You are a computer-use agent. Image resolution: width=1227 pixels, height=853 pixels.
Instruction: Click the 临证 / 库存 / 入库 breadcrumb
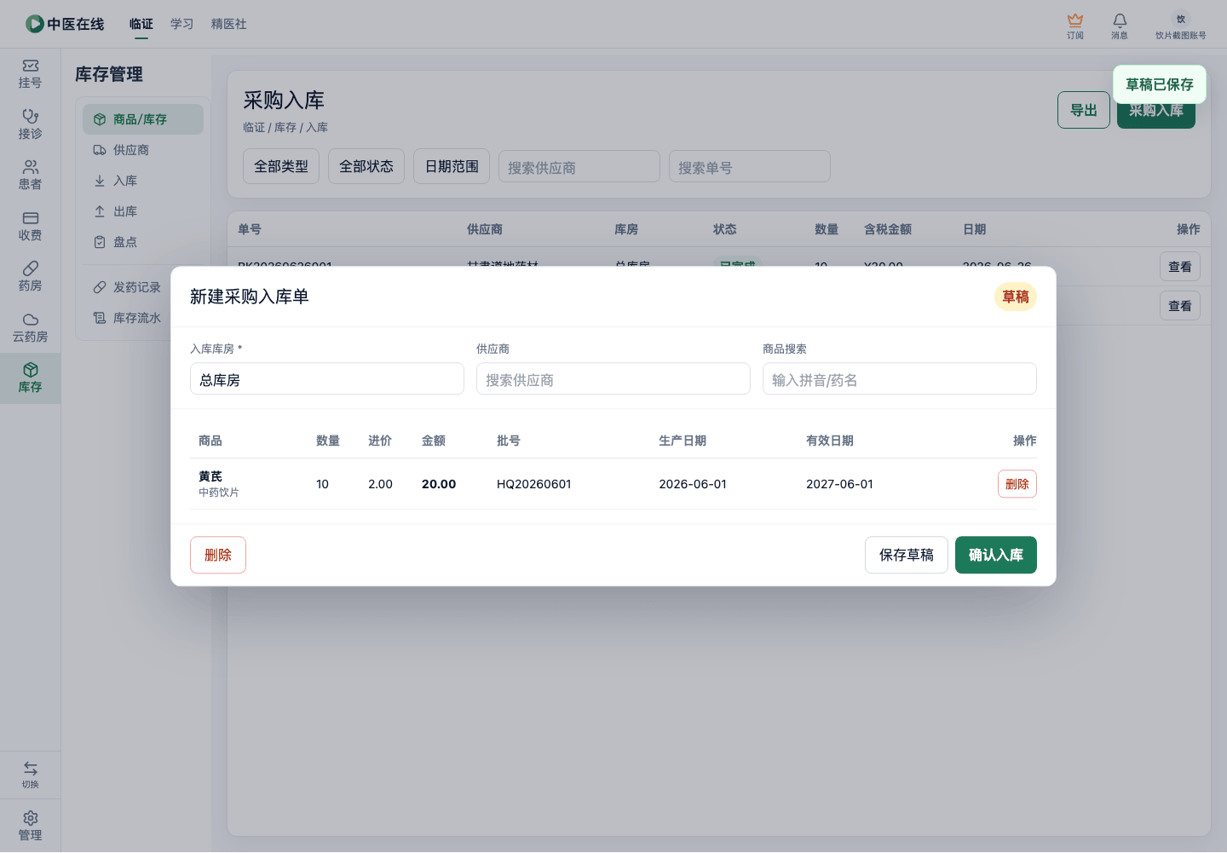(x=285, y=127)
